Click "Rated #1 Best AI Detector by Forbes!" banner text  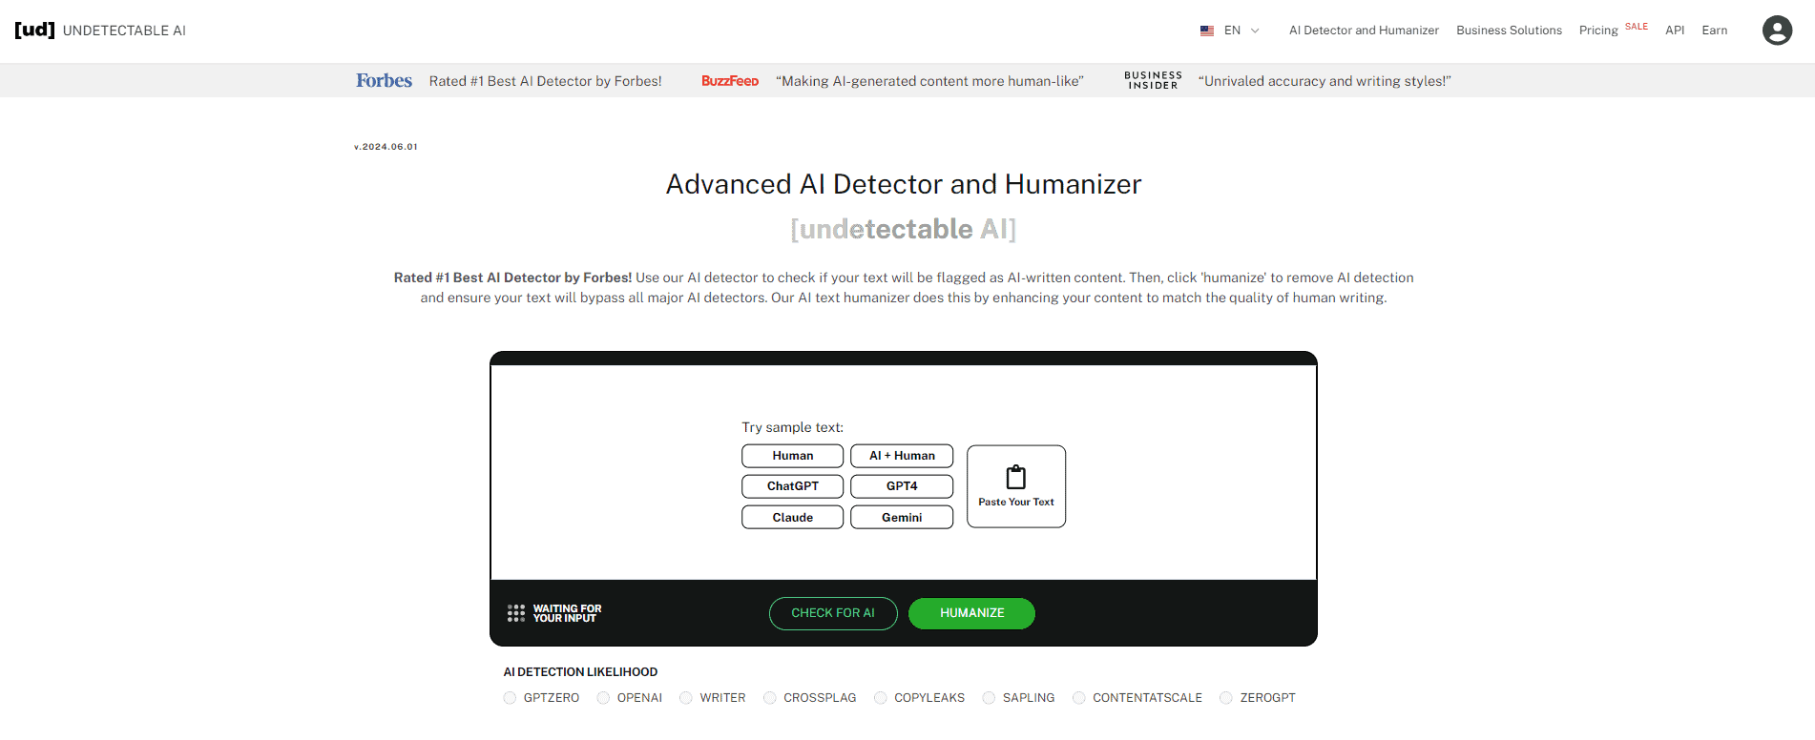coord(546,81)
